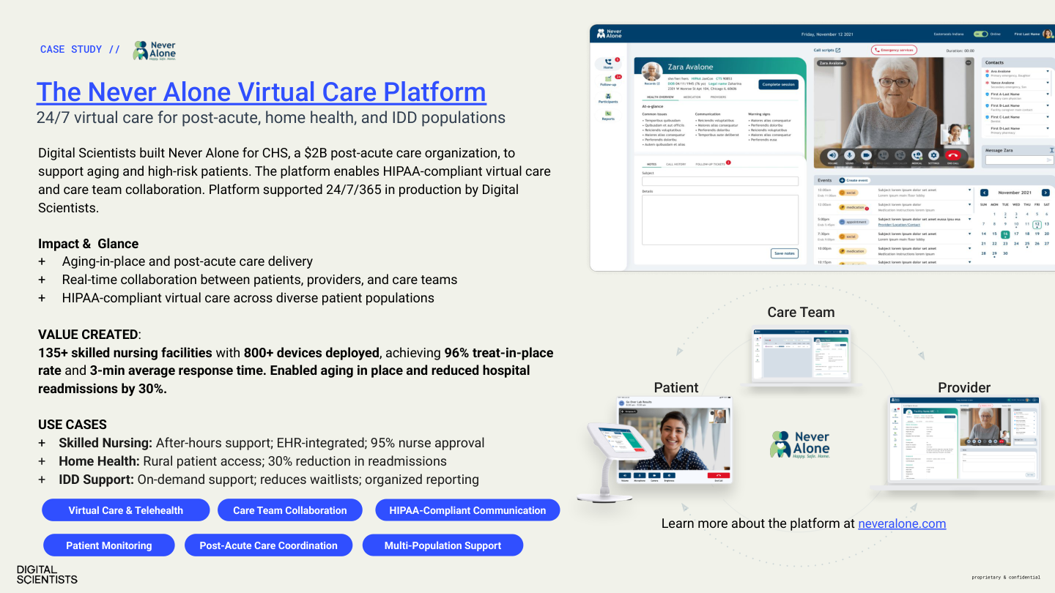Expand the 10:00am social event
Viewport: 1055px width, 593px height.
(969, 190)
